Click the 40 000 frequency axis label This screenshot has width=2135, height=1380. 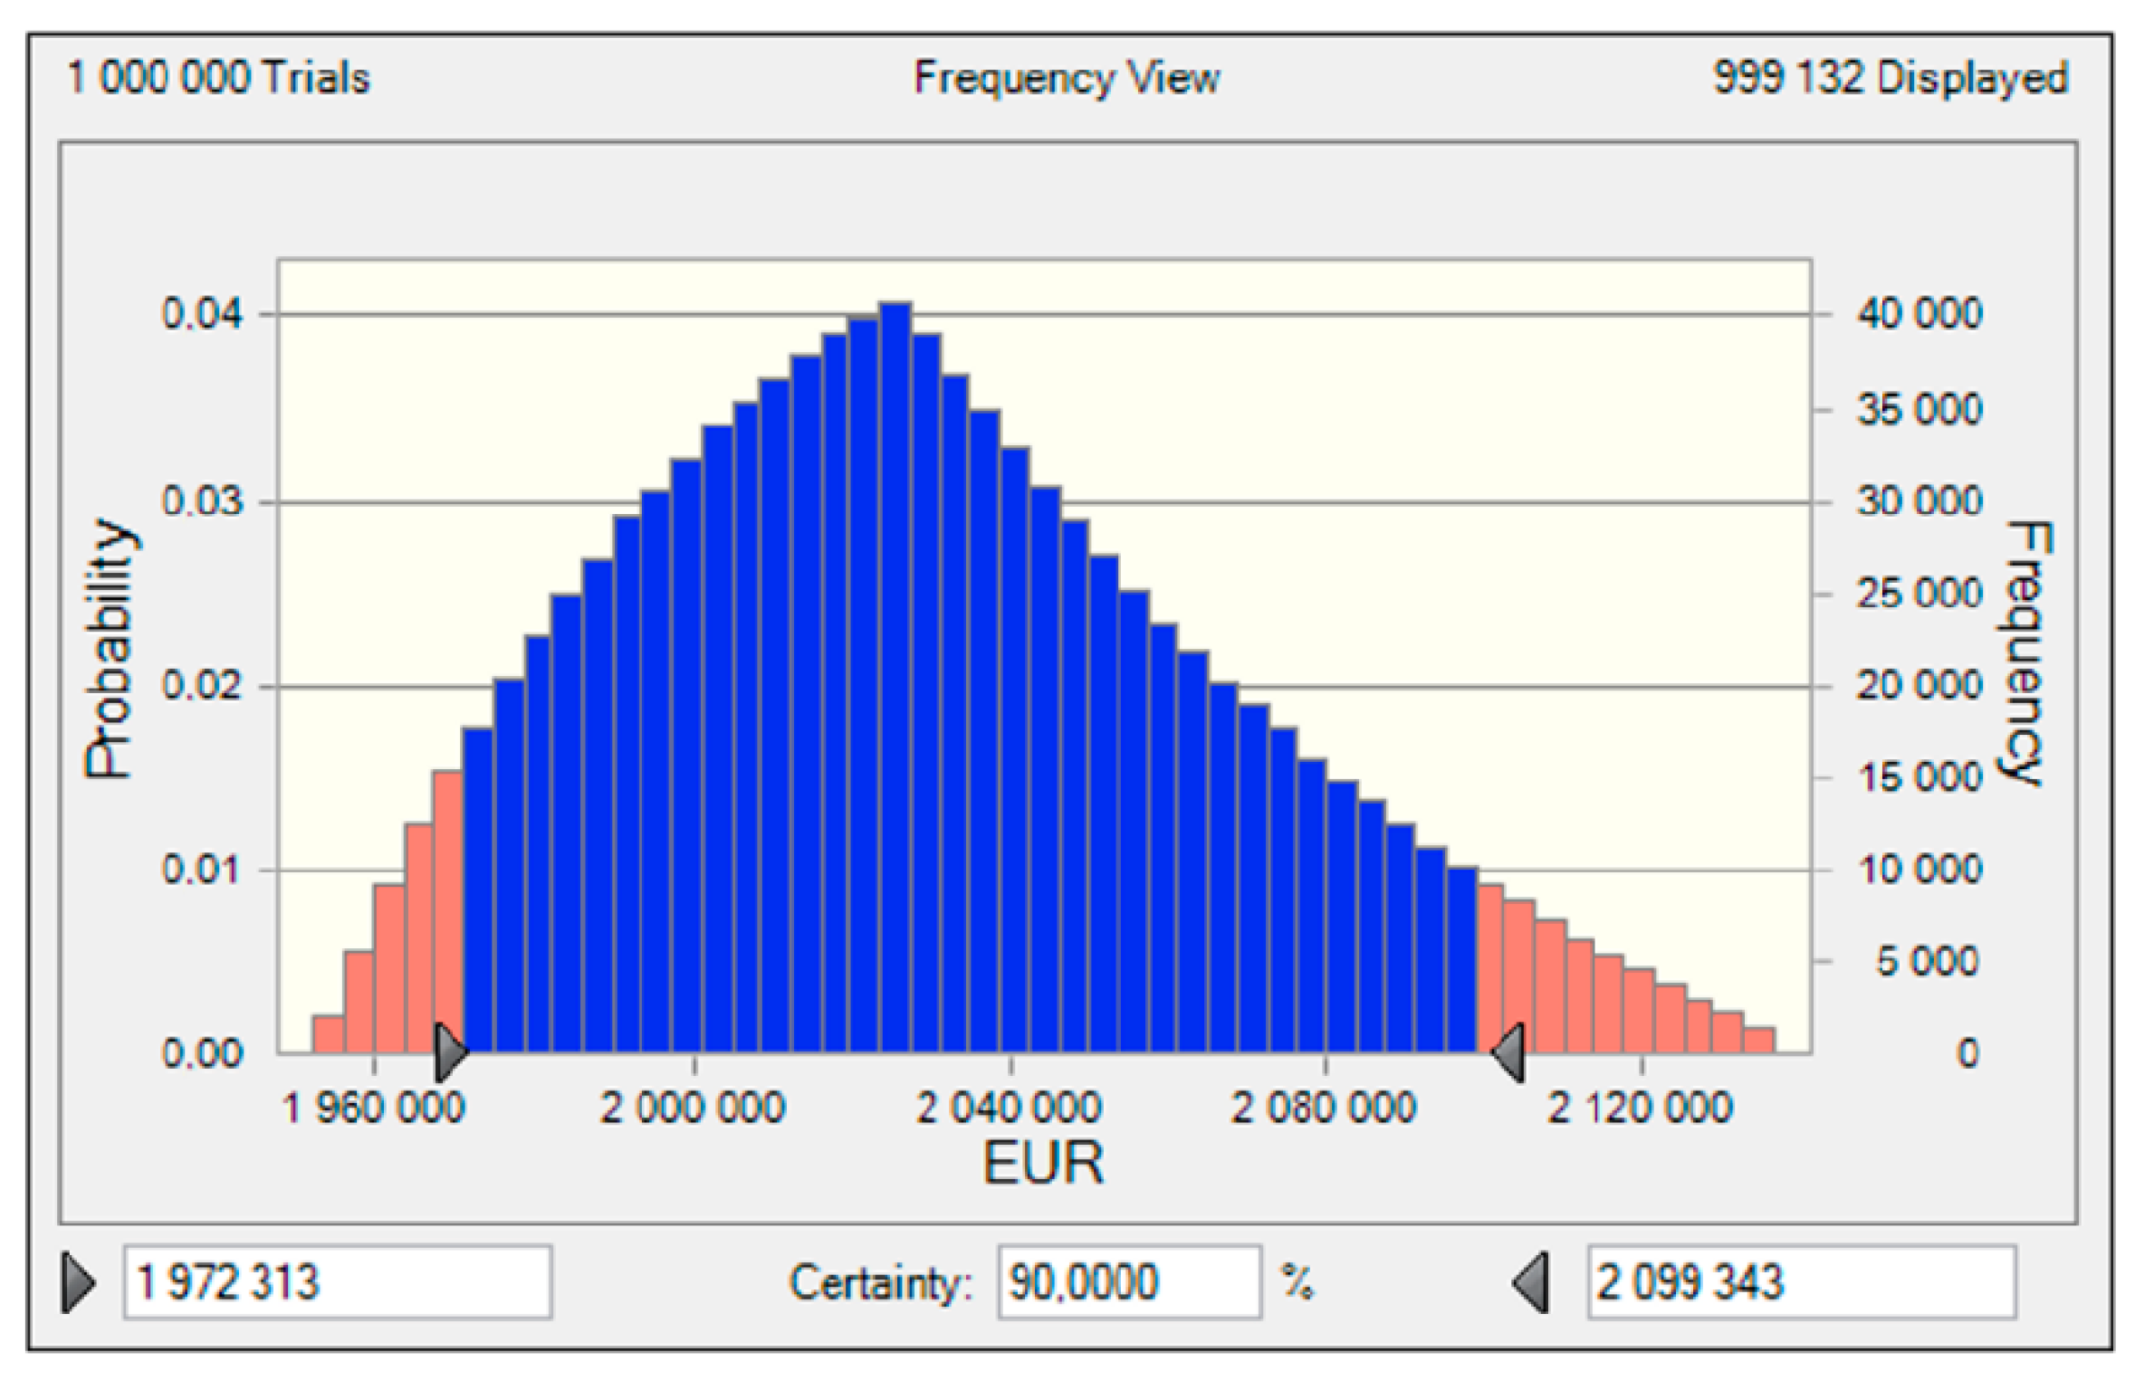1919,314
